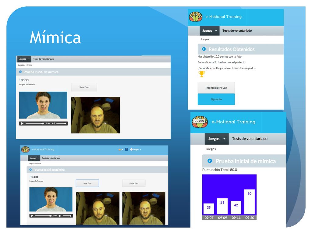
Task: Click e-Motional Training logo in Resultados panel
Action: 196,16
